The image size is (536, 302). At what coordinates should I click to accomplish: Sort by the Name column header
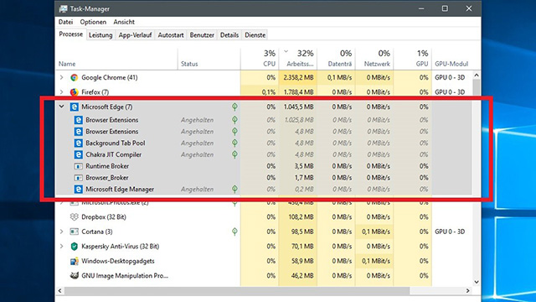pyautogui.click(x=116, y=59)
